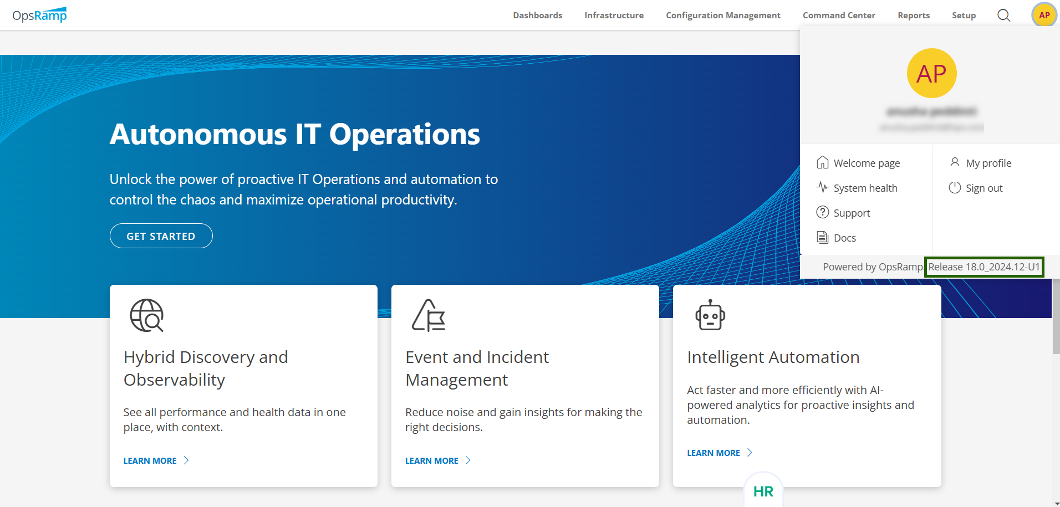Click 'Reduce noise and gain insights' description
Screen dimensions: 1060x507
(x=524, y=419)
